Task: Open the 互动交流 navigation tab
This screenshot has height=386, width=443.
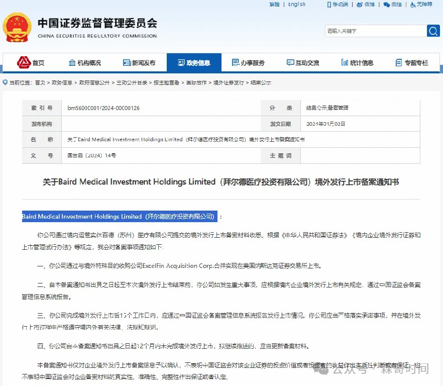Action: point(302,62)
